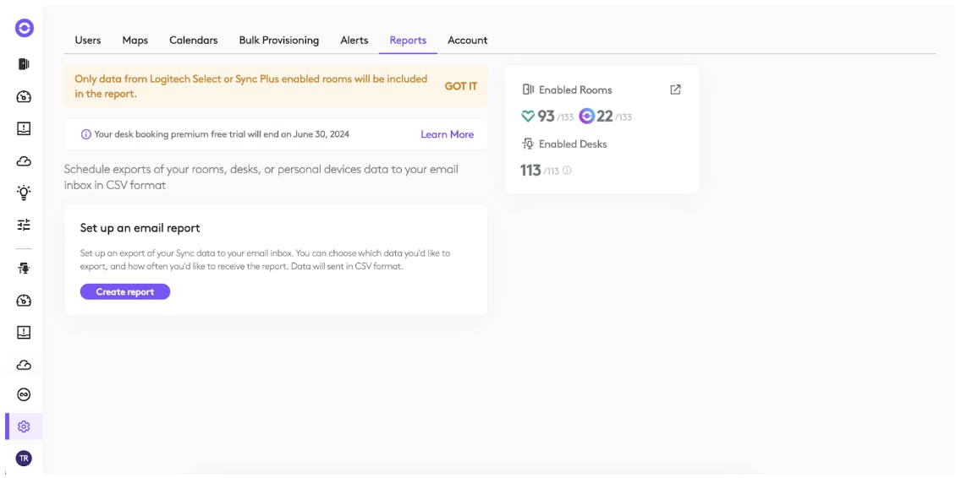Open the sliders configuration icon in sidebar

[x=24, y=225]
